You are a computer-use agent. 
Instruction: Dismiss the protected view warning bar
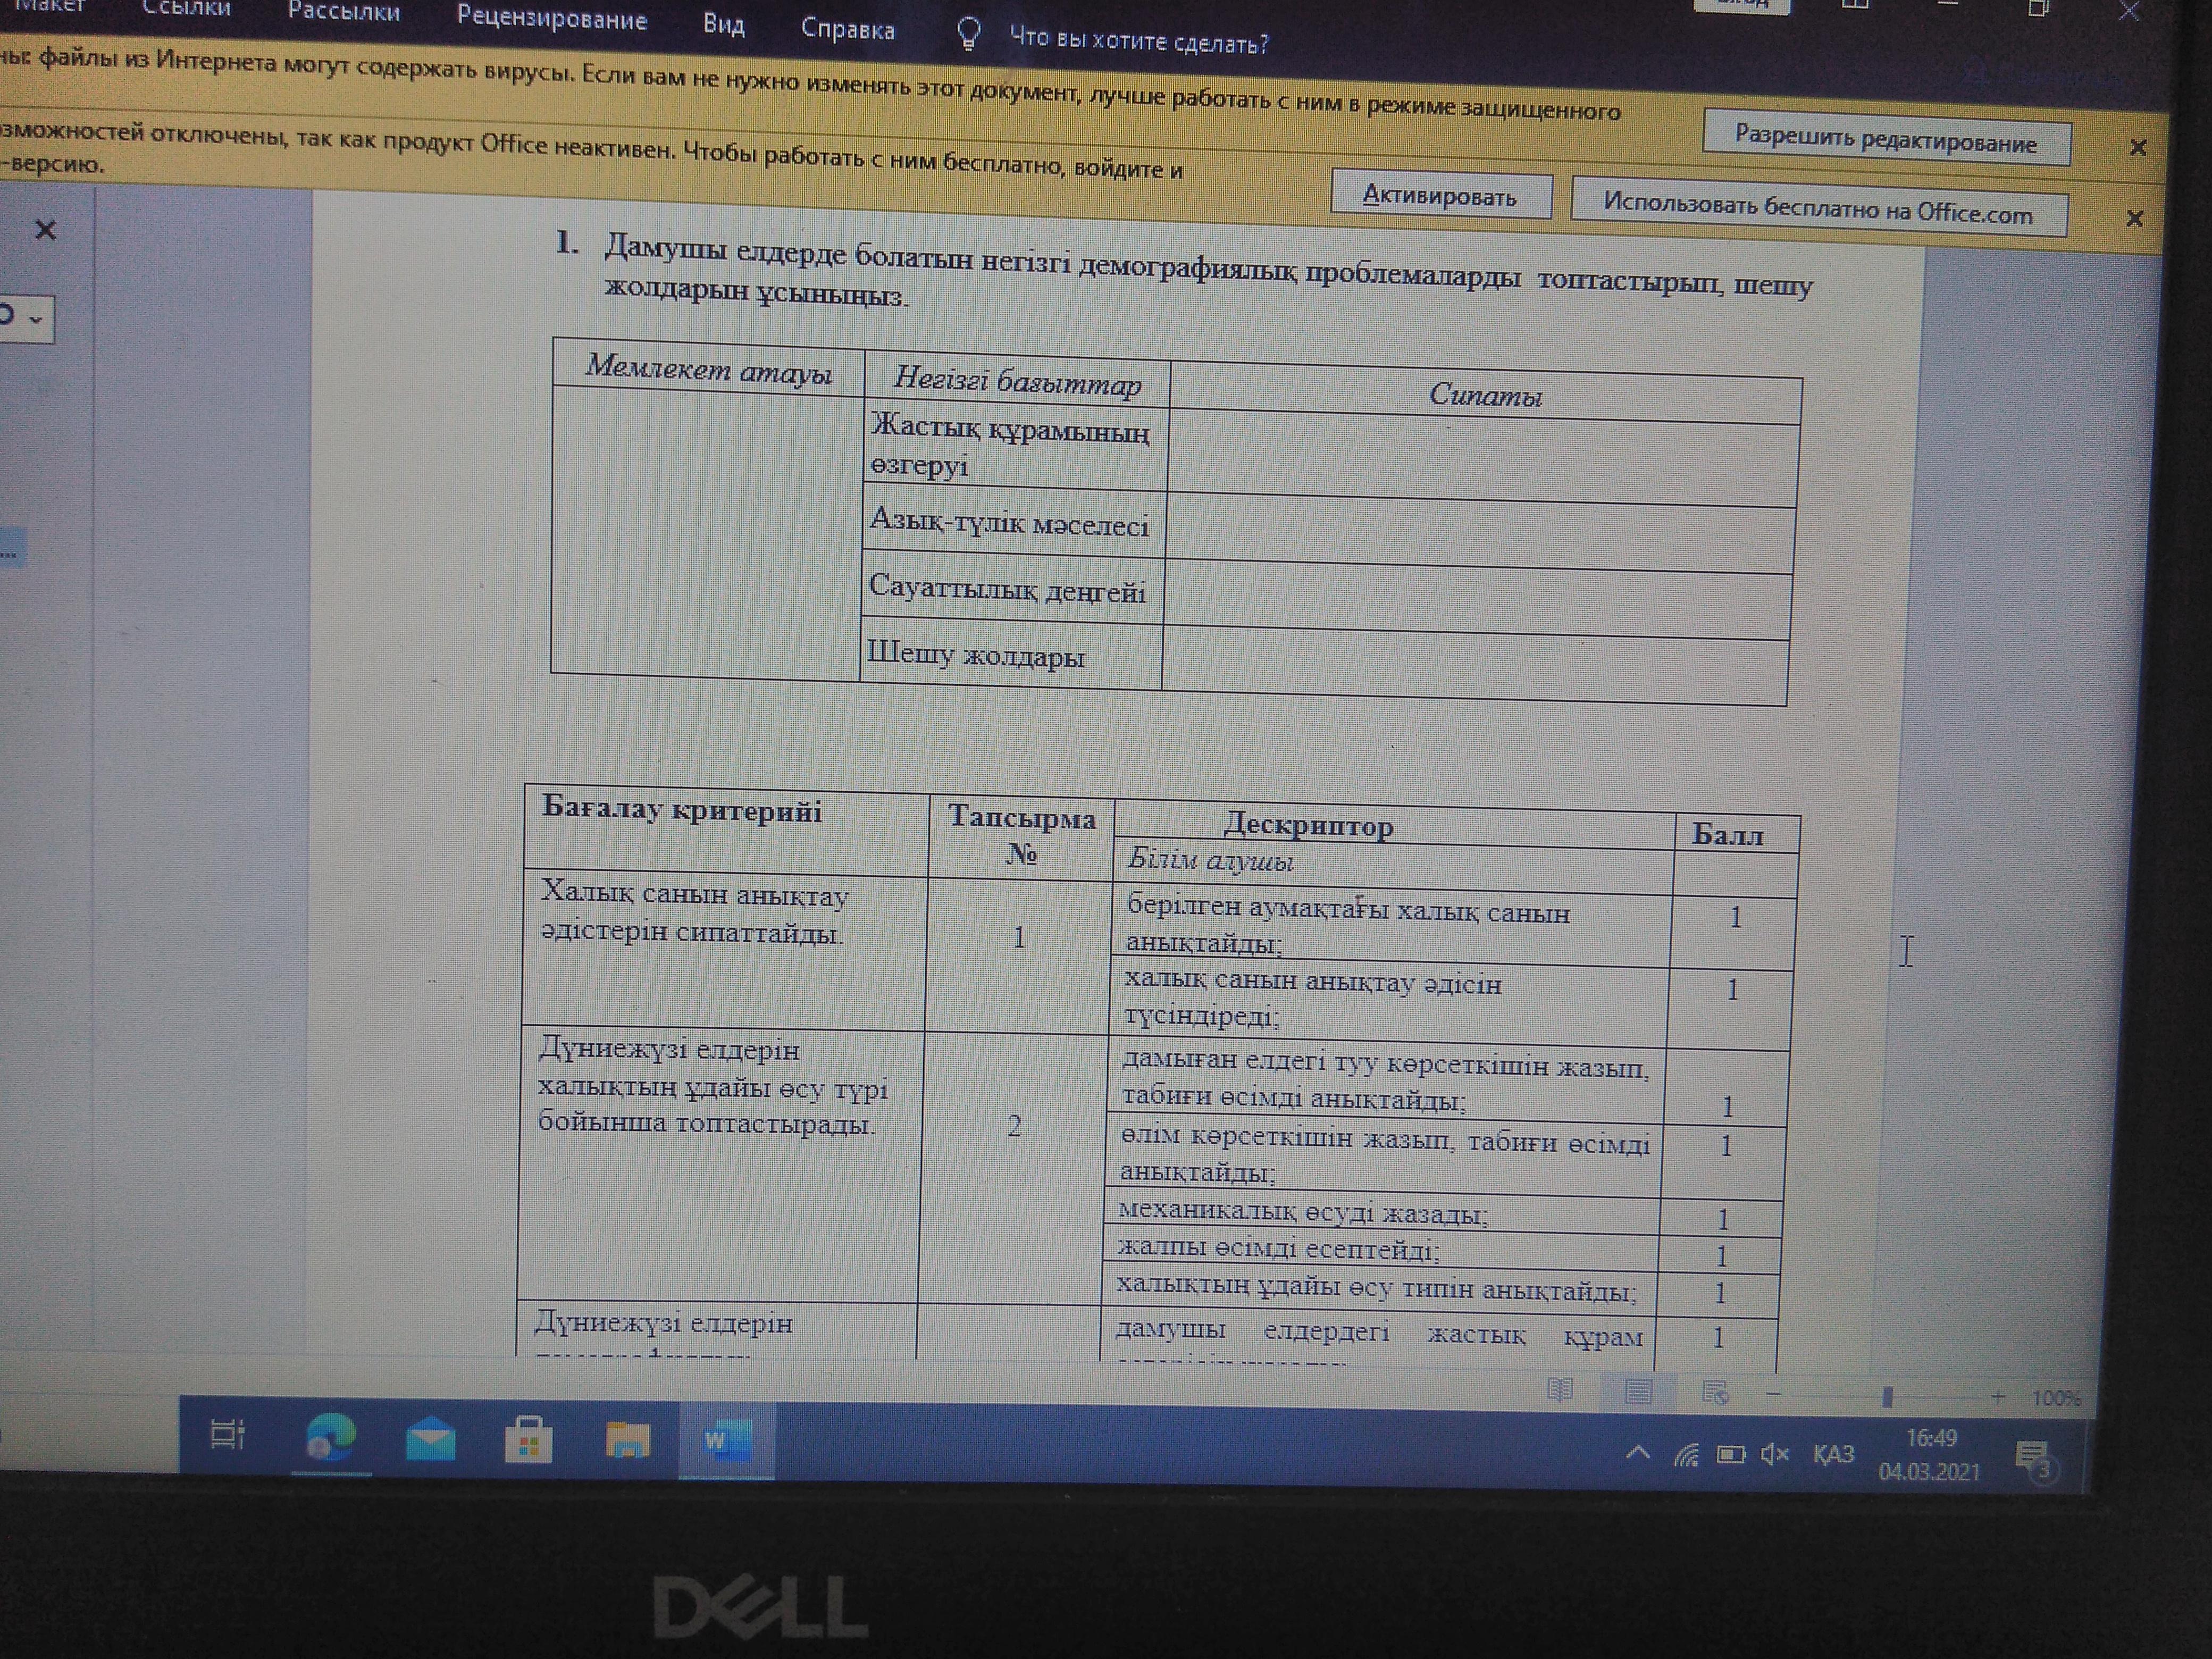[2138, 148]
